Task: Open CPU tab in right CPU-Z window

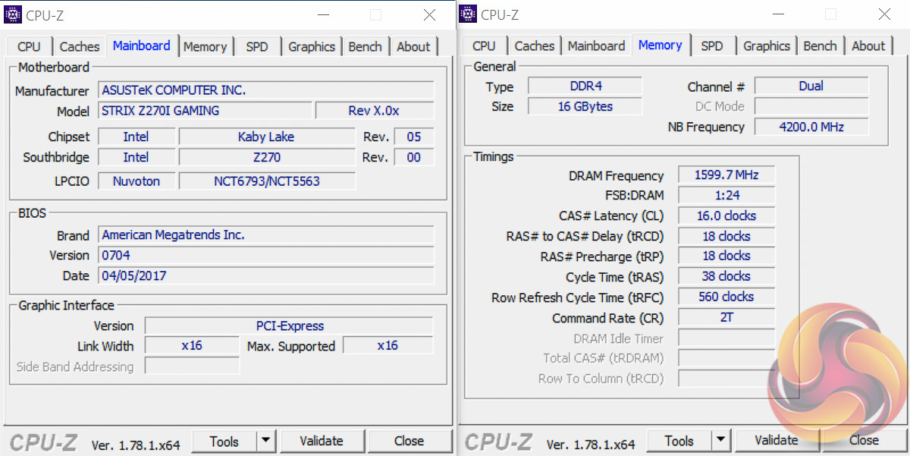Action: 484,46
